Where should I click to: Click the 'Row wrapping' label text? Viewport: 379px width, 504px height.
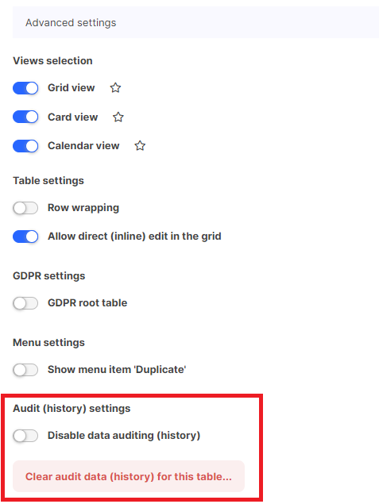pyautogui.click(x=83, y=208)
